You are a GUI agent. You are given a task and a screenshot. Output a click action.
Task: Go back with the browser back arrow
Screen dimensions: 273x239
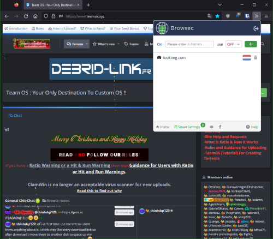pos(7,16)
